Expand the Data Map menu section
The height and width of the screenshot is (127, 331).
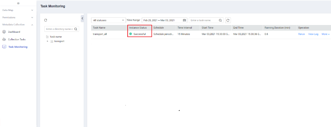click(x=18, y=10)
